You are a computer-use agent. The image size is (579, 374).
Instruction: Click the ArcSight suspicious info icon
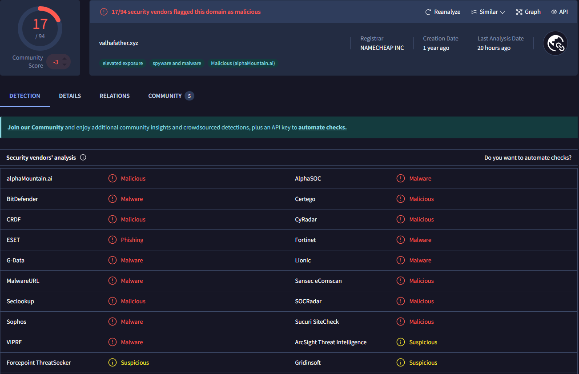401,342
